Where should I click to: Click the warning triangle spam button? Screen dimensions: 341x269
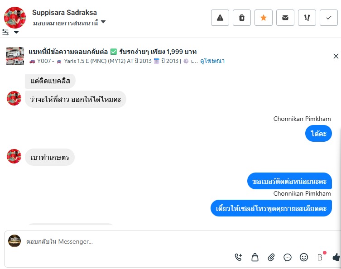(x=220, y=18)
